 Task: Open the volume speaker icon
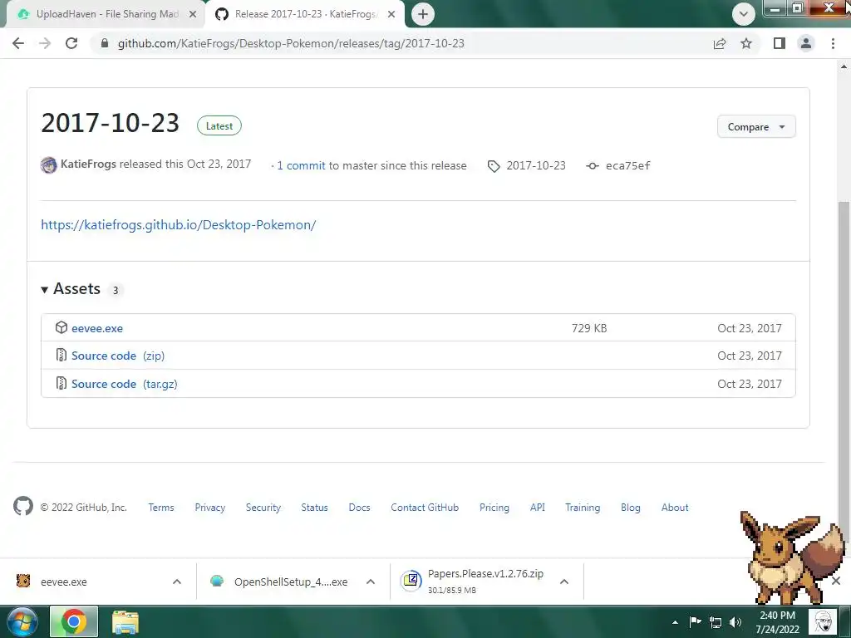click(735, 621)
